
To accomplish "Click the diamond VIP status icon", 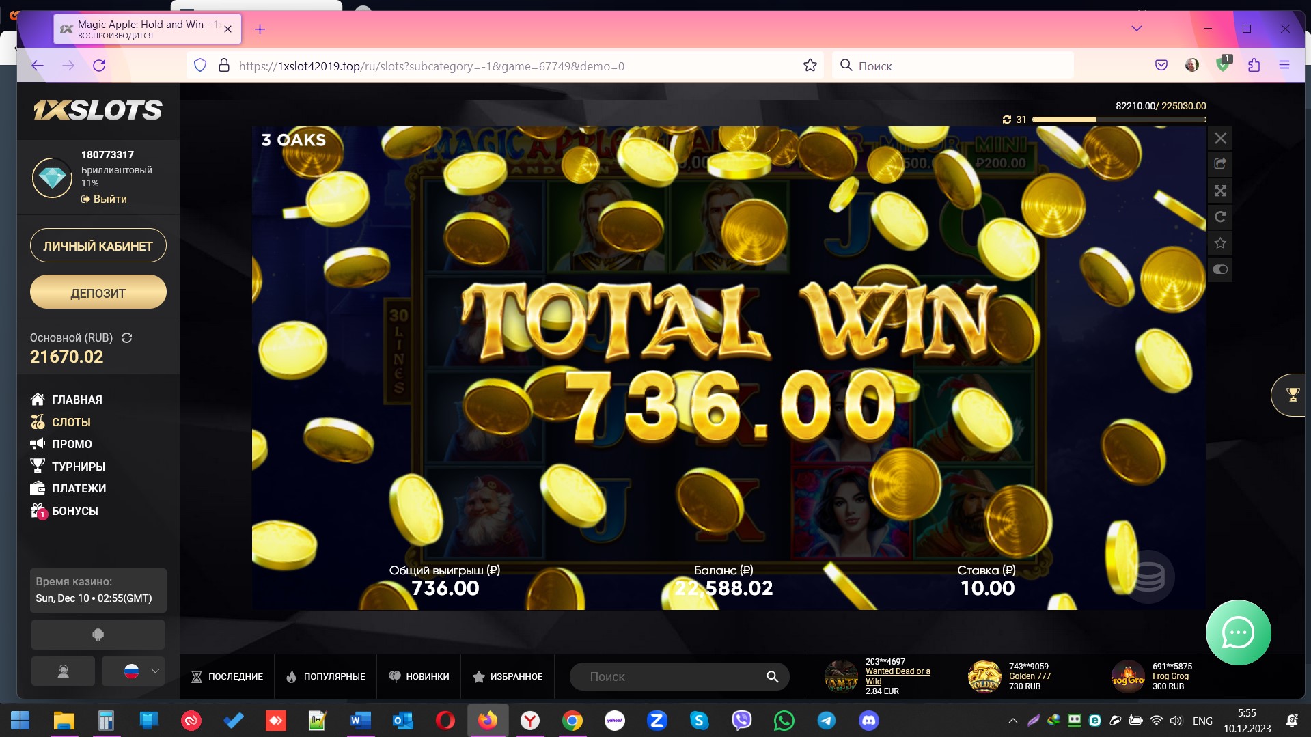I will [52, 178].
